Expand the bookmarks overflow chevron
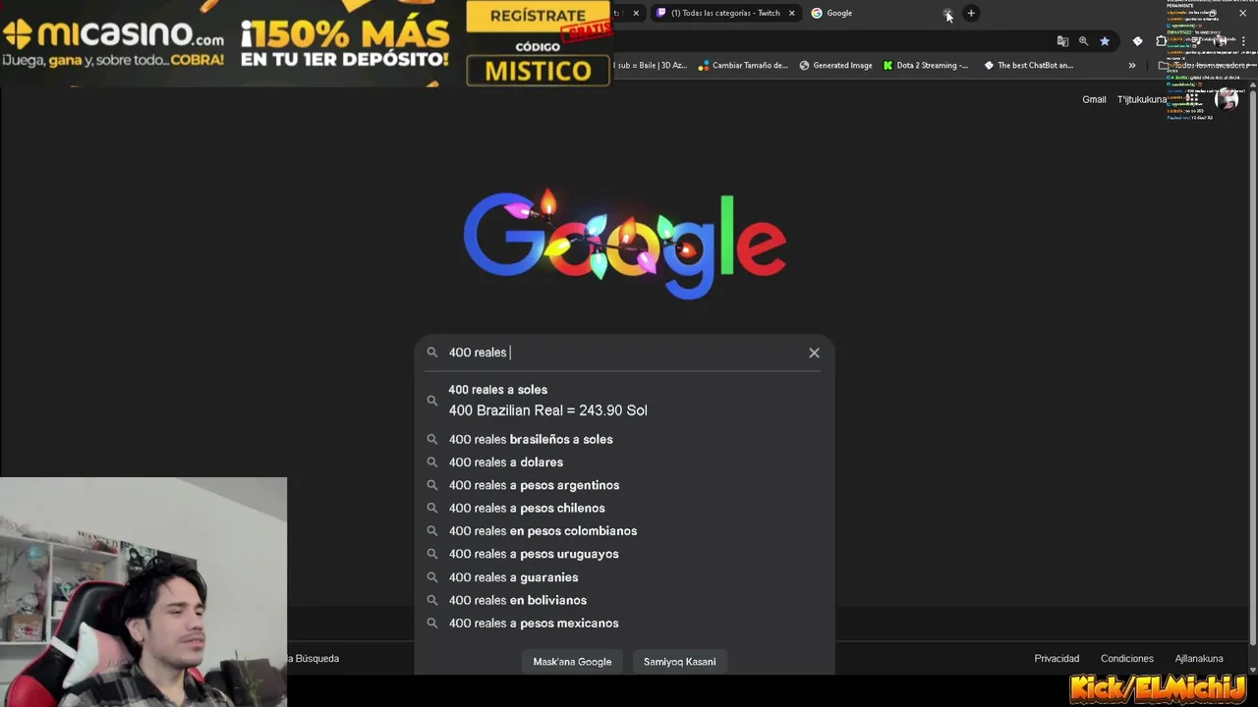This screenshot has width=1258, height=707. pyautogui.click(x=1132, y=66)
